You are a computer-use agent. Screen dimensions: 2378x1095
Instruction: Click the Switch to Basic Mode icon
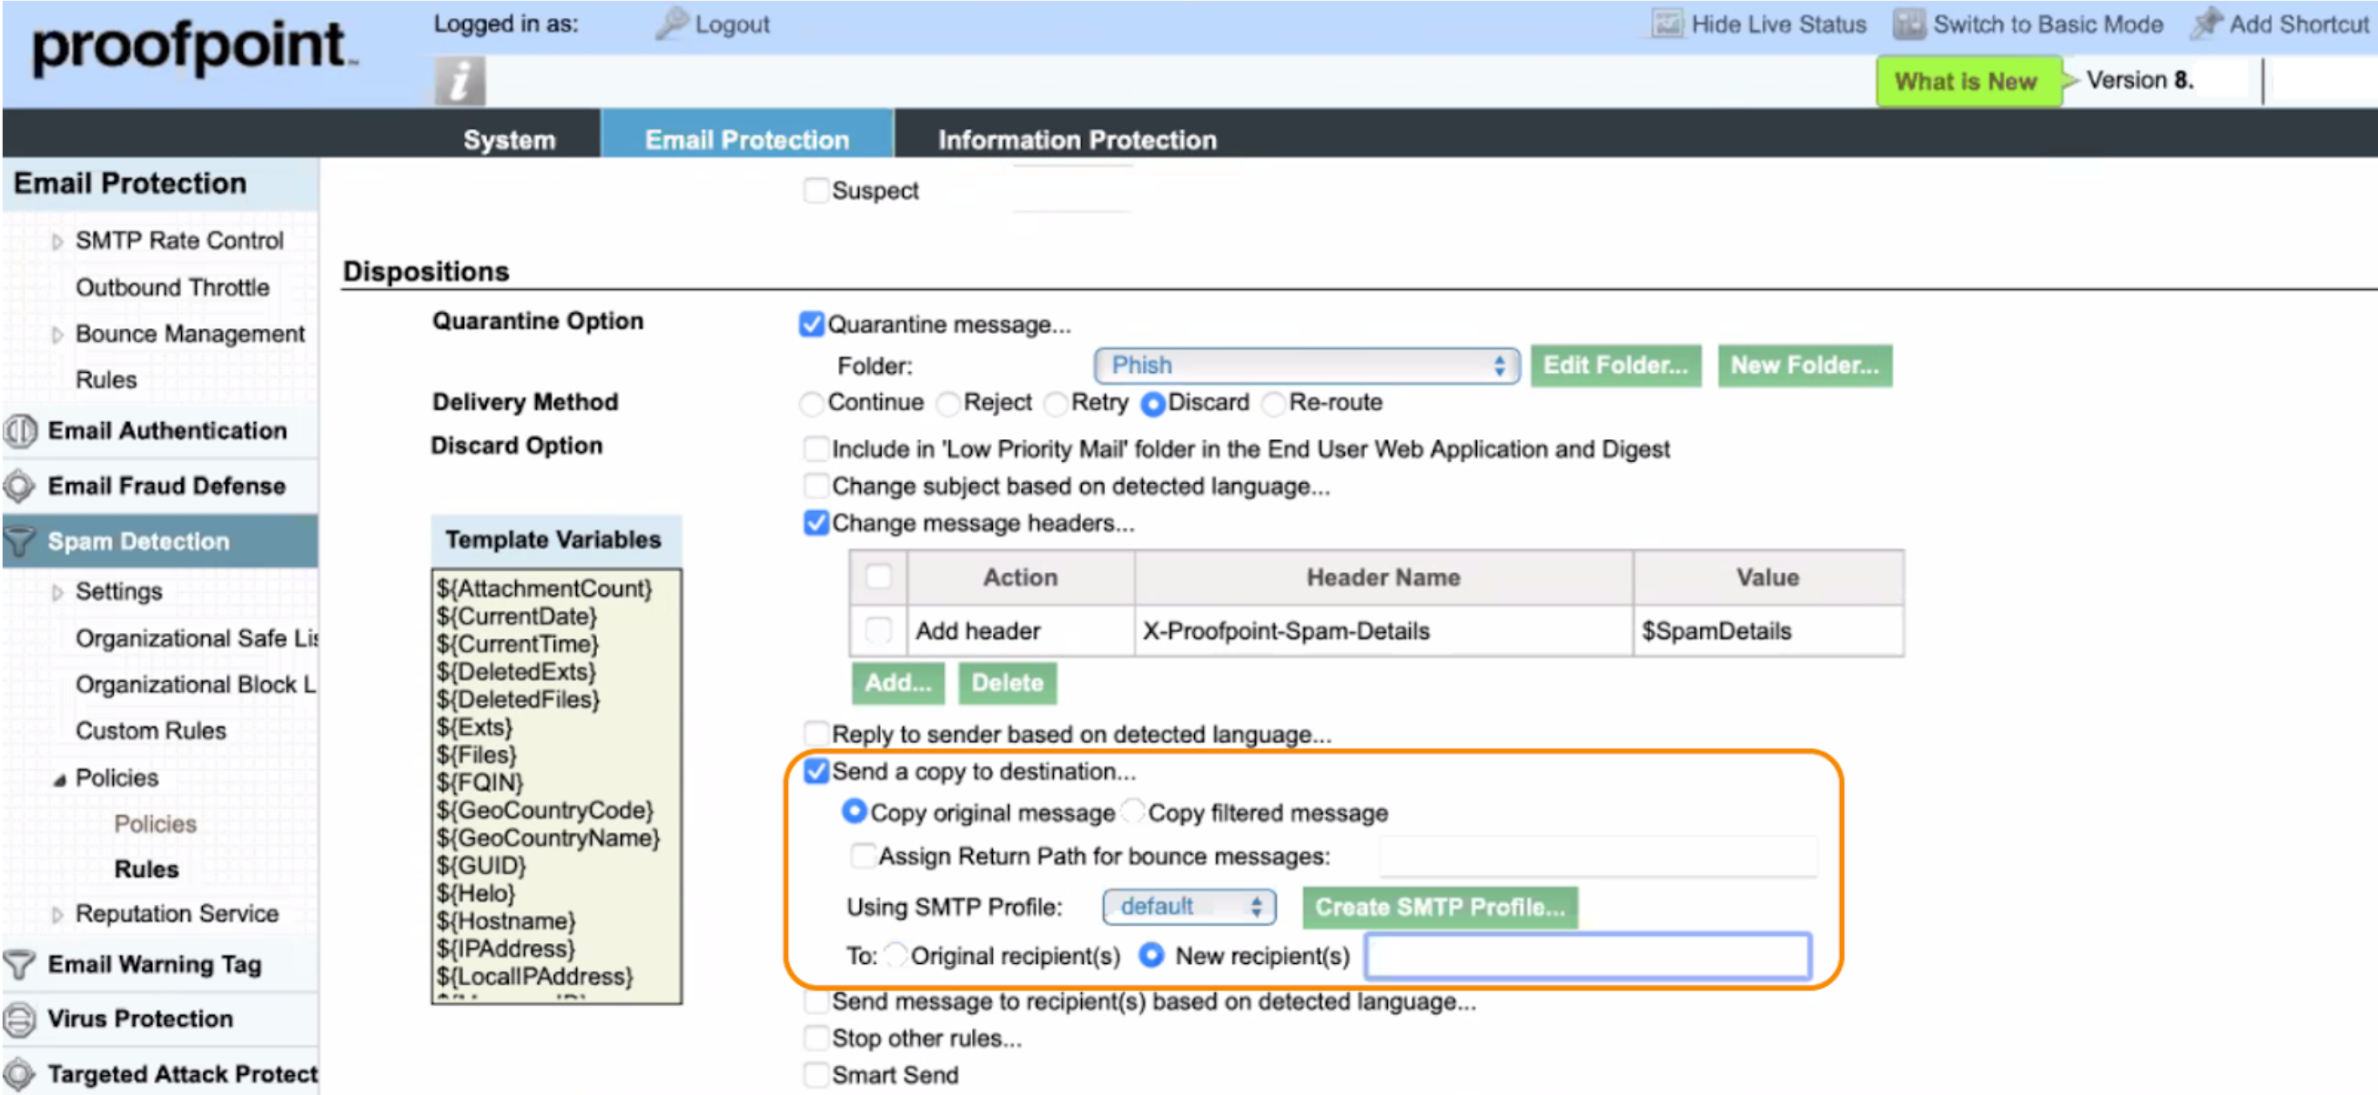[1908, 23]
